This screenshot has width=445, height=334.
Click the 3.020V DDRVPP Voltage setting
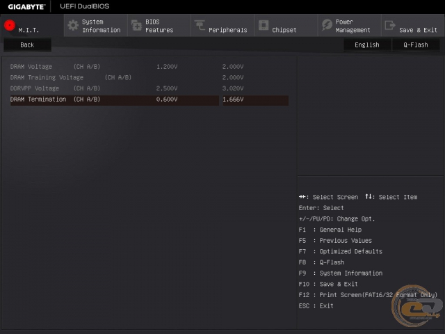(x=233, y=88)
